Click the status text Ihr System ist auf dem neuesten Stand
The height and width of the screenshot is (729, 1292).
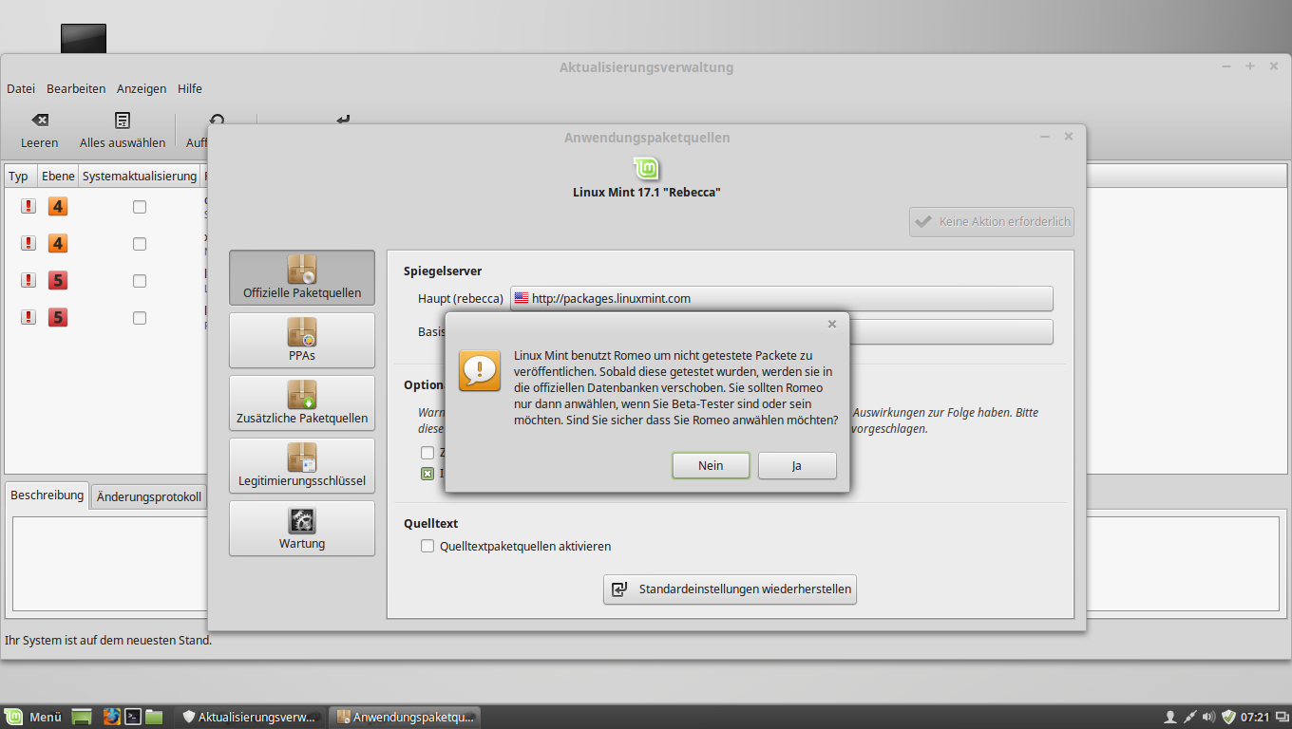tap(108, 640)
